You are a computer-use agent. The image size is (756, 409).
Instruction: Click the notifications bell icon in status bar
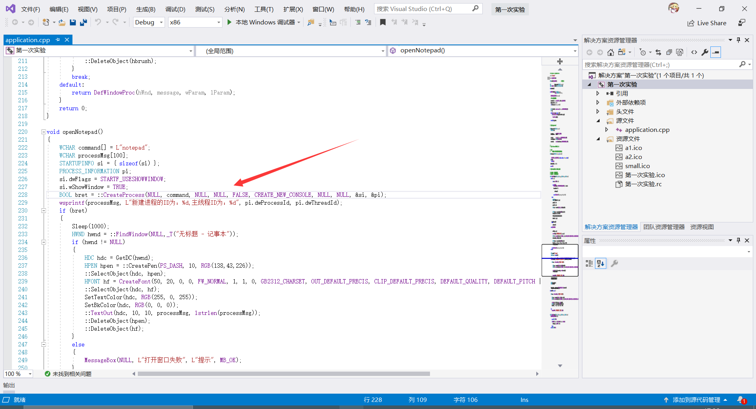(741, 400)
